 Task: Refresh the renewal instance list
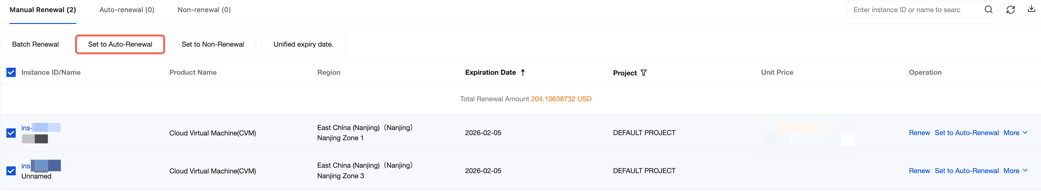(x=1010, y=10)
